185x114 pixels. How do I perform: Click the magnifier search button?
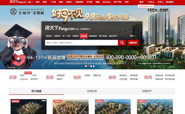(x=122, y=43)
